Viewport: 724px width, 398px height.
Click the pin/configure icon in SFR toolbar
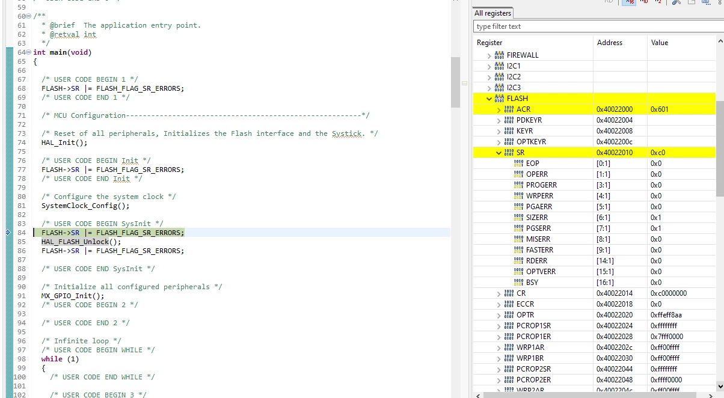click(676, 2)
